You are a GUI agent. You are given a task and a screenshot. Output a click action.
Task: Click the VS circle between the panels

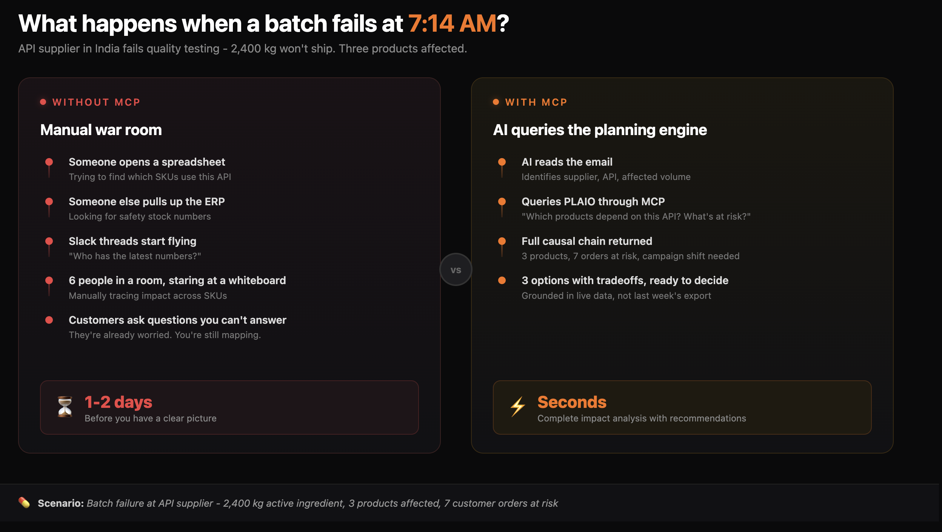coord(456,270)
